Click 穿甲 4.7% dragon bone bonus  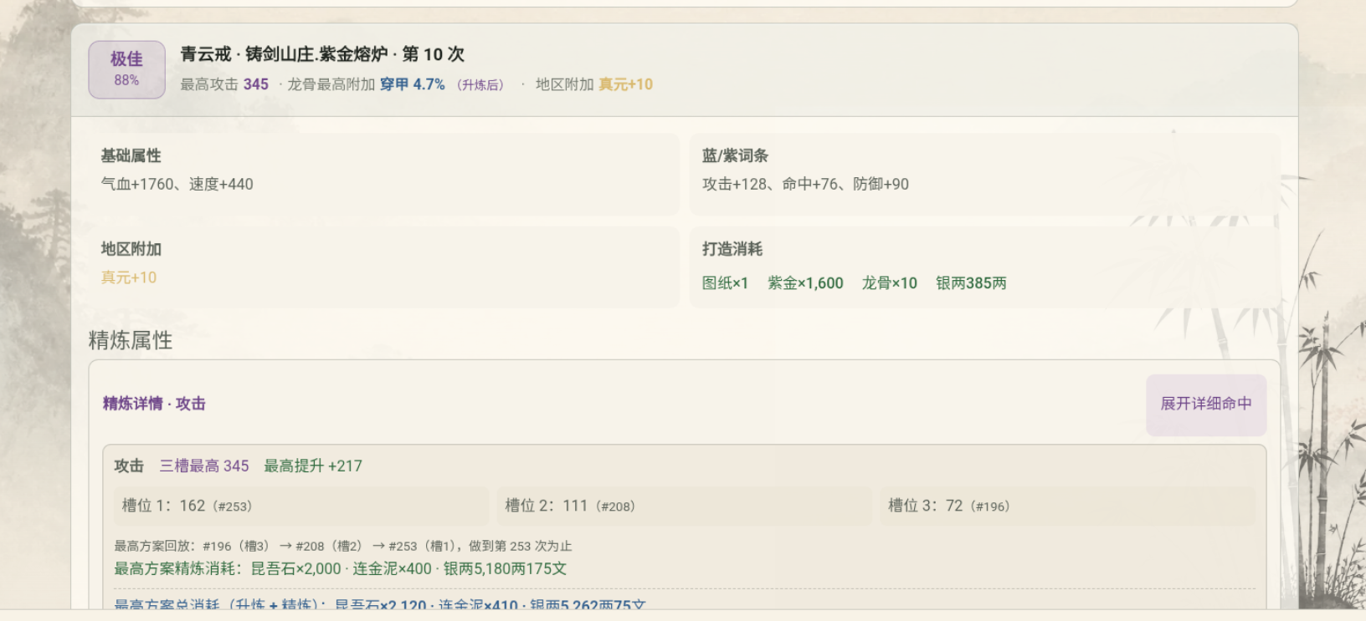click(412, 84)
